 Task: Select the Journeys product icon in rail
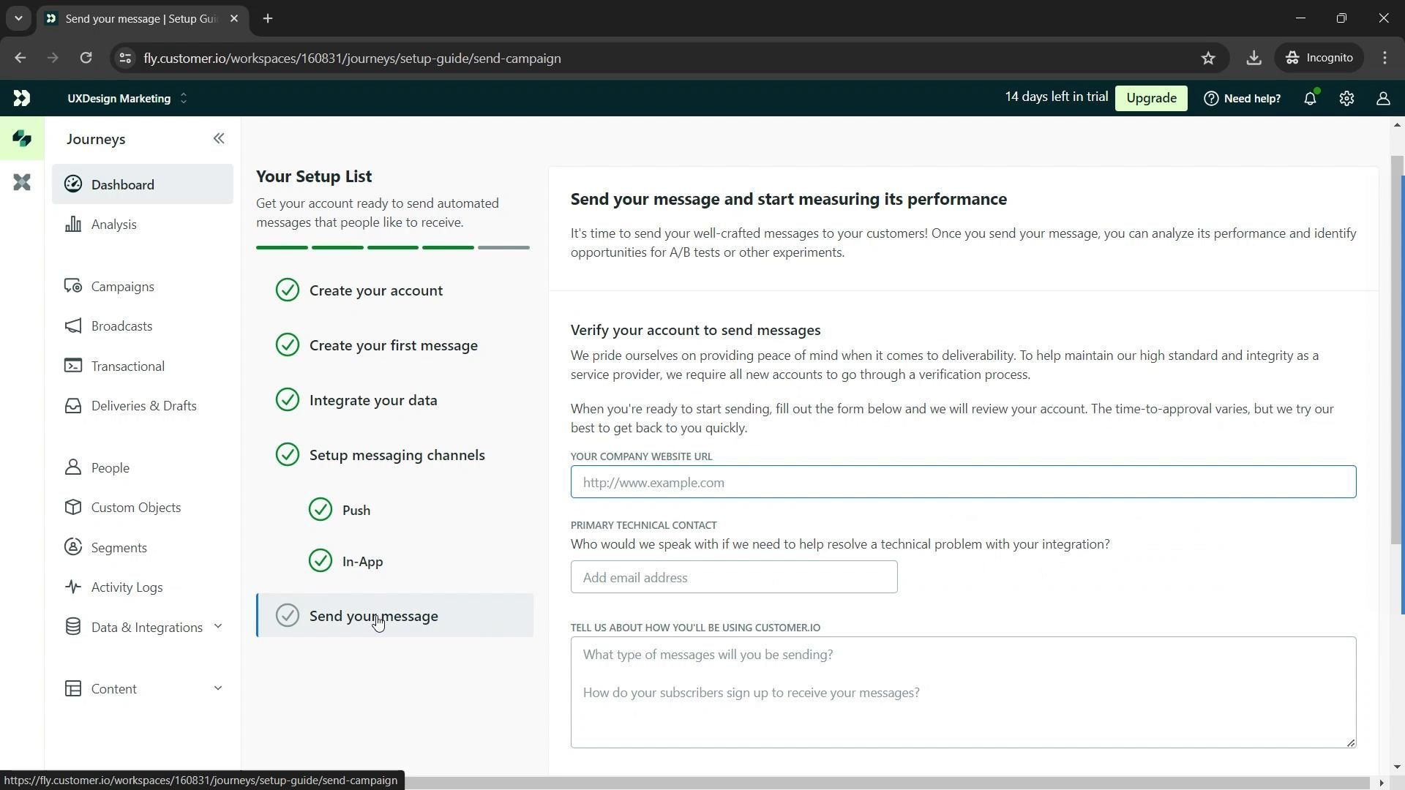(22, 139)
